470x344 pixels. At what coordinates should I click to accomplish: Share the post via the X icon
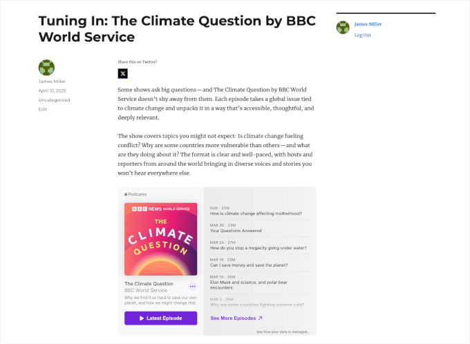[122, 73]
